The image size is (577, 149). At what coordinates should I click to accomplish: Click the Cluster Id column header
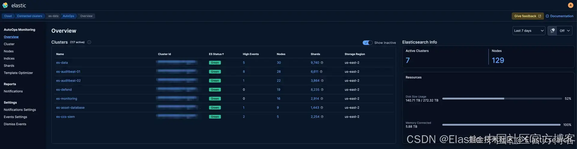164,54
